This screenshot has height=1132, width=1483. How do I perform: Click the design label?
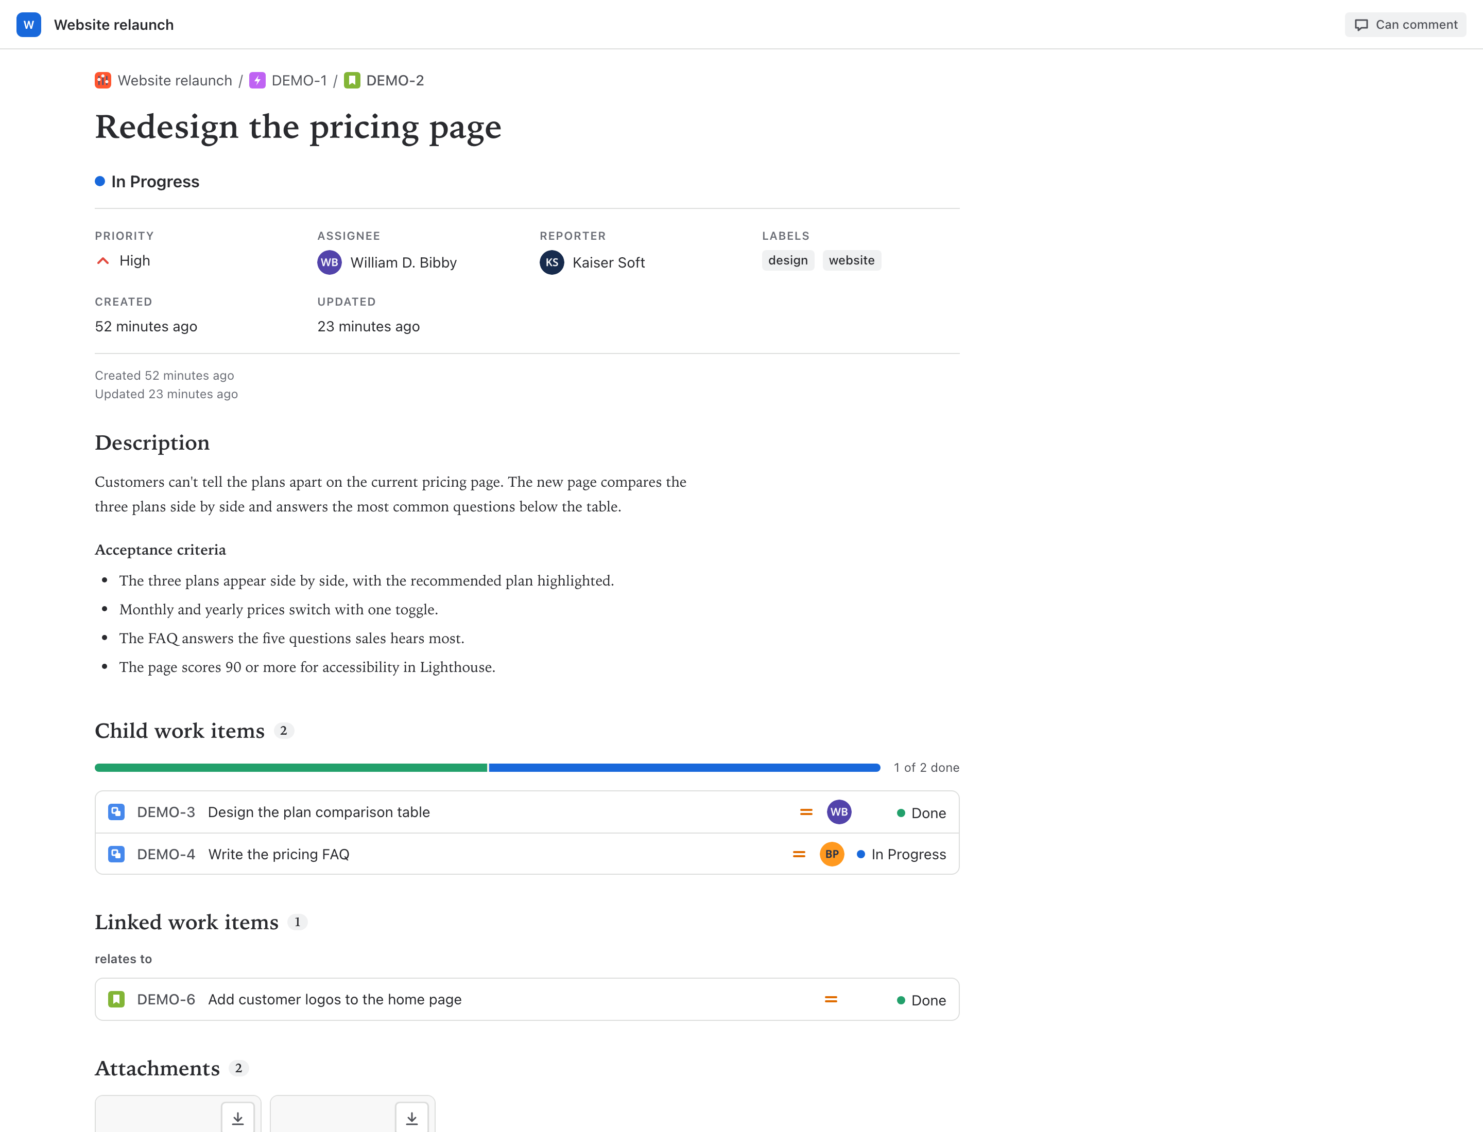[788, 261]
